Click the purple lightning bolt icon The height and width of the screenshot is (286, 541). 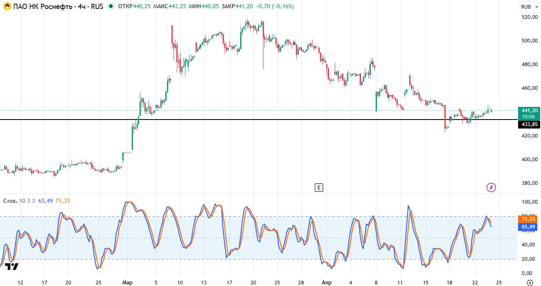491,188
